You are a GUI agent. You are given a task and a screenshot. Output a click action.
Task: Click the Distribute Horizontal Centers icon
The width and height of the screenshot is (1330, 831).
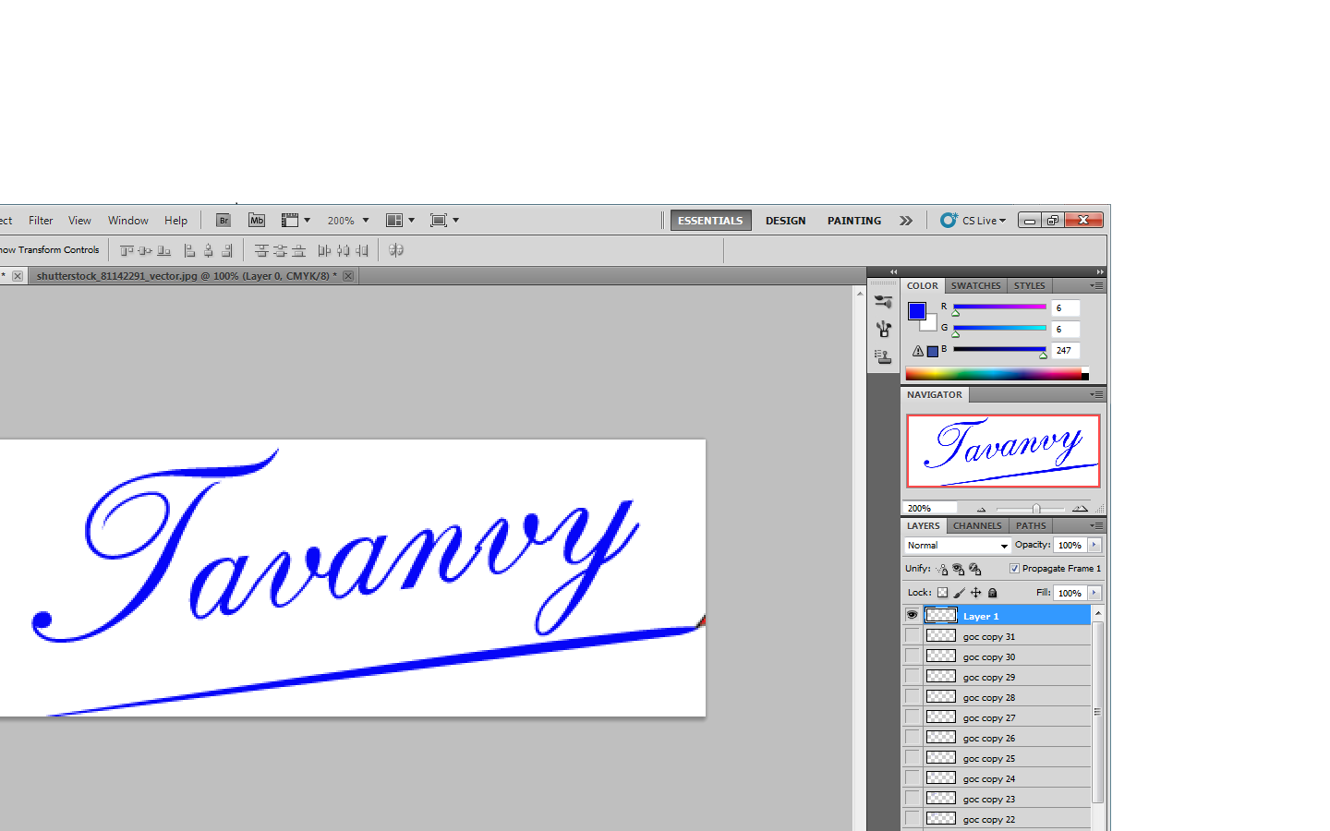[343, 250]
